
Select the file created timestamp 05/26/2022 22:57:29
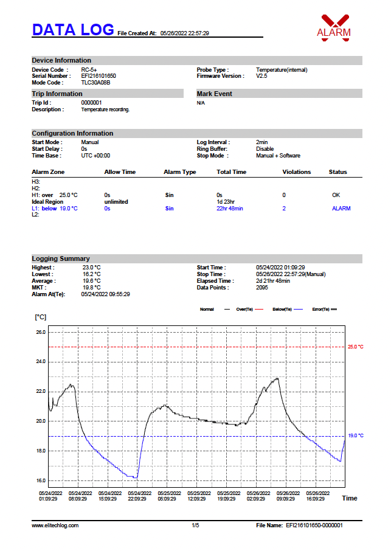(184, 33)
